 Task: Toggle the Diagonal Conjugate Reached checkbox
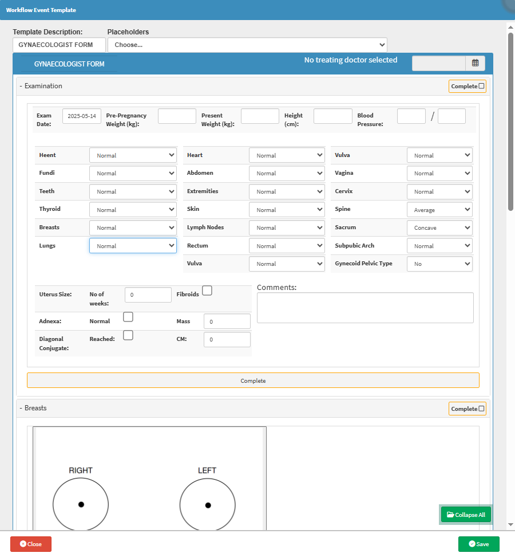[x=128, y=335]
